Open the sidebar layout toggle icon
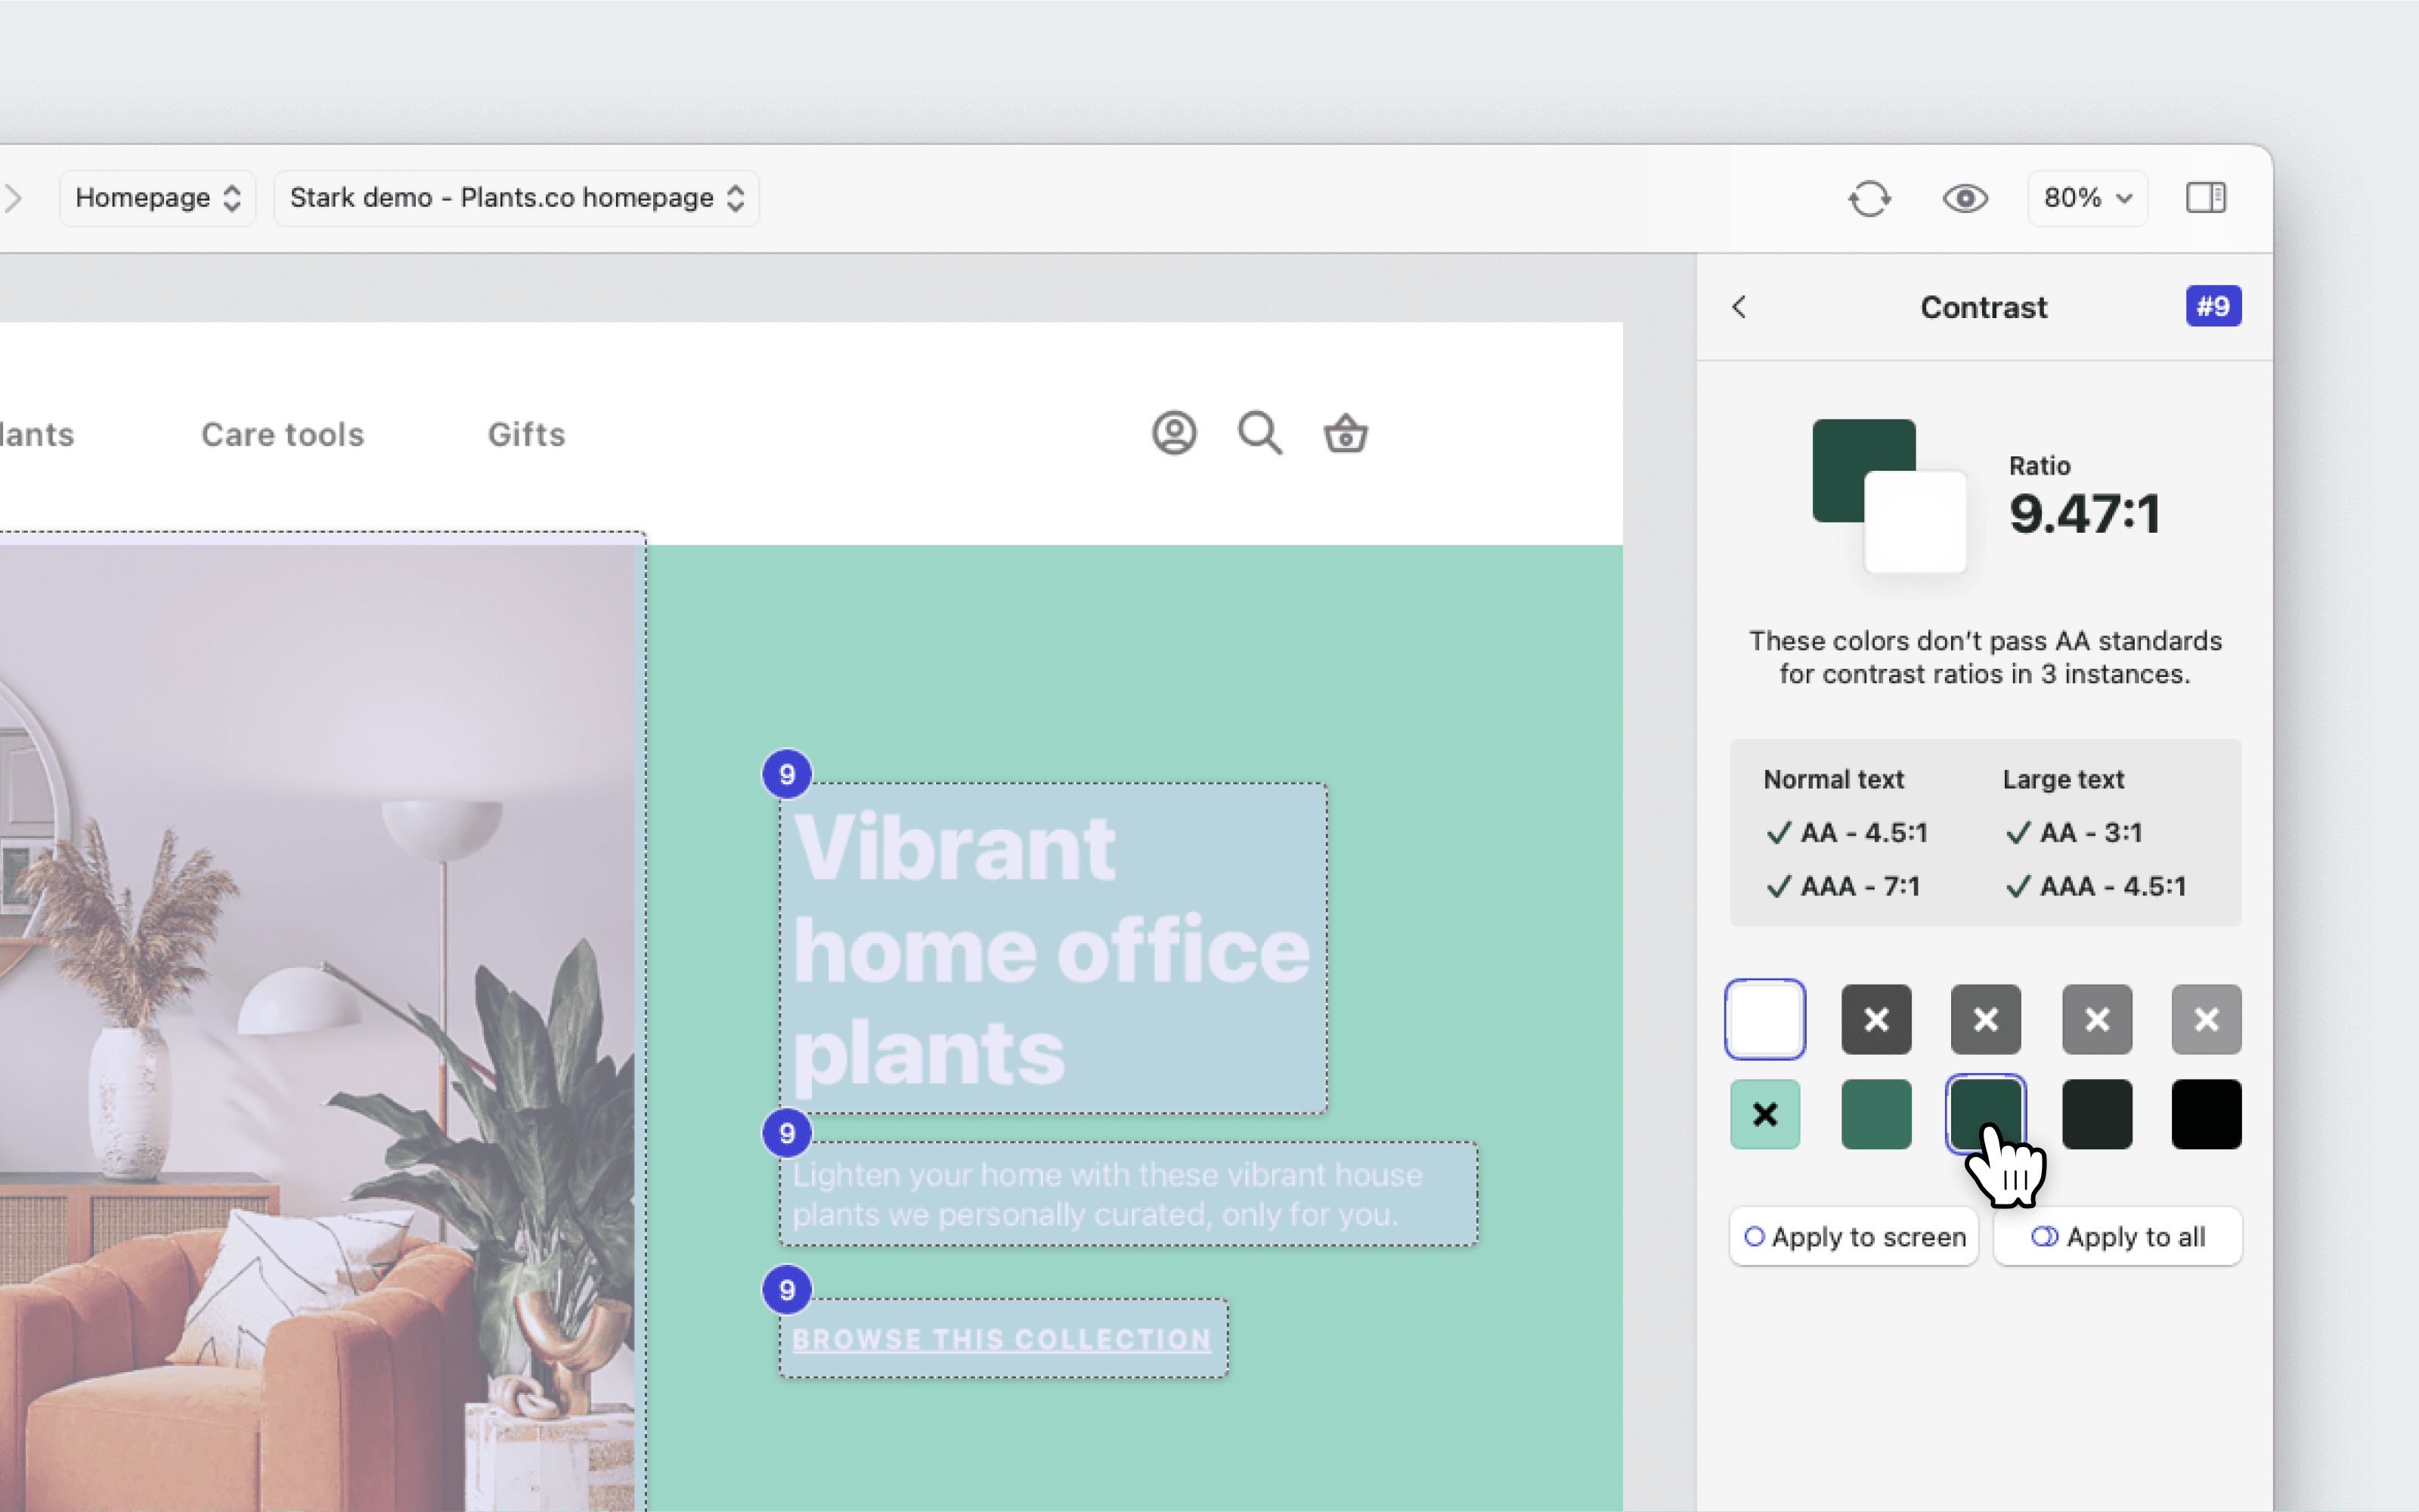Screen dimensions: 2419x1512 pyautogui.click(x=2206, y=197)
